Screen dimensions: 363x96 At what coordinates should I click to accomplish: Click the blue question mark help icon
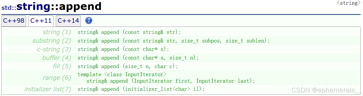(x=89, y=21)
